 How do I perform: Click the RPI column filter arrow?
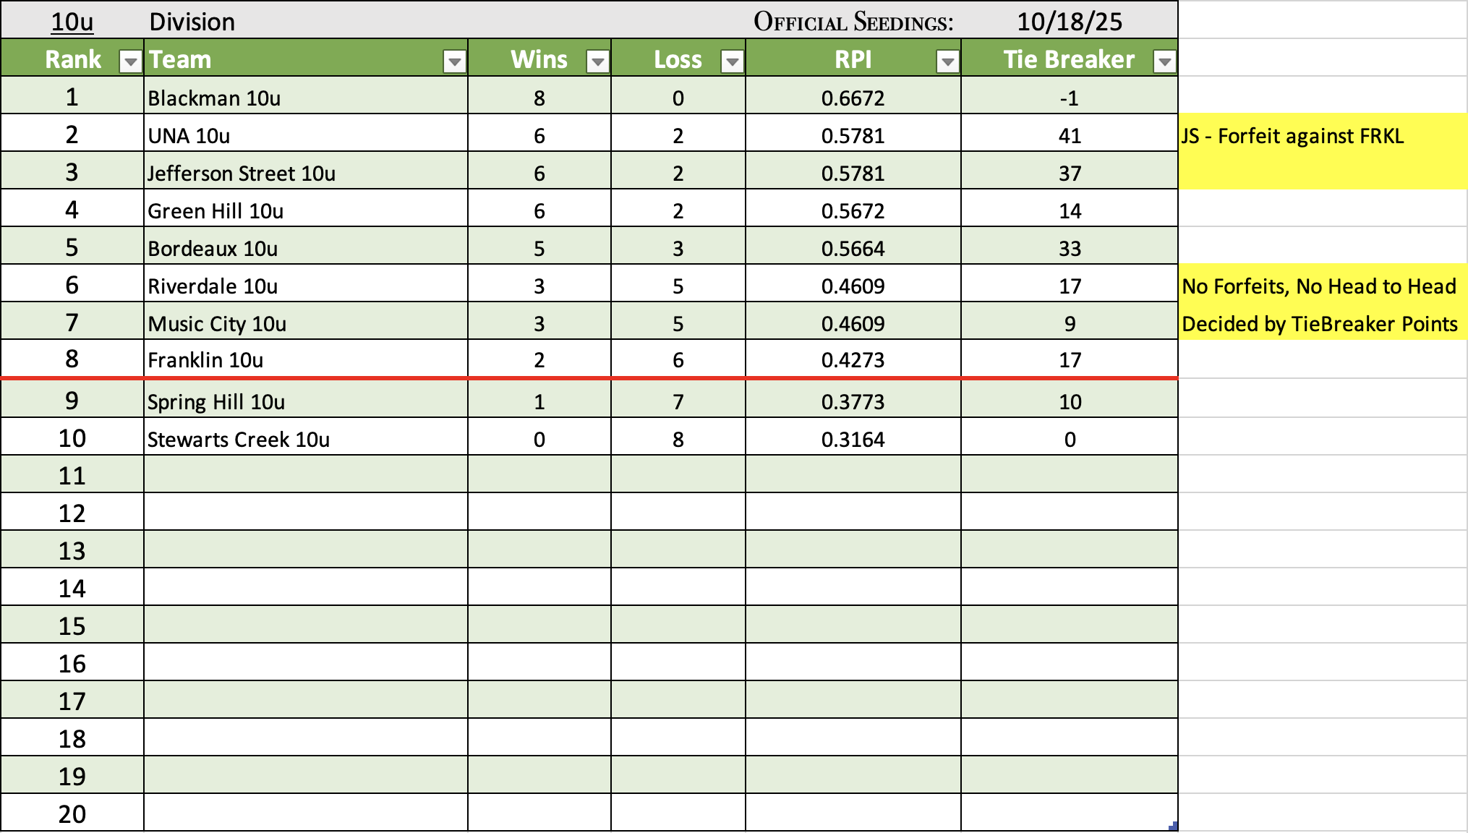click(x=947, y=62)
